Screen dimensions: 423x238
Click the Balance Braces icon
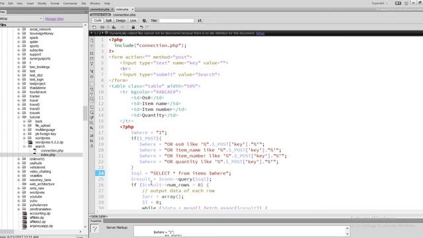pos(92,77)
